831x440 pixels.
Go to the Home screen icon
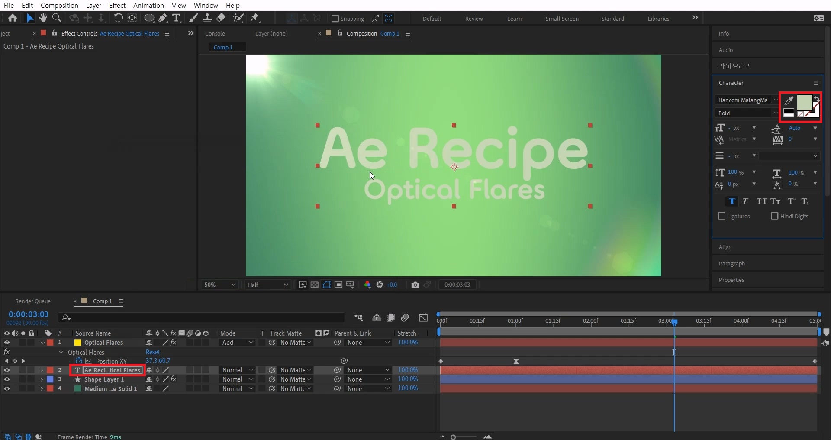[x=13, y=18]
